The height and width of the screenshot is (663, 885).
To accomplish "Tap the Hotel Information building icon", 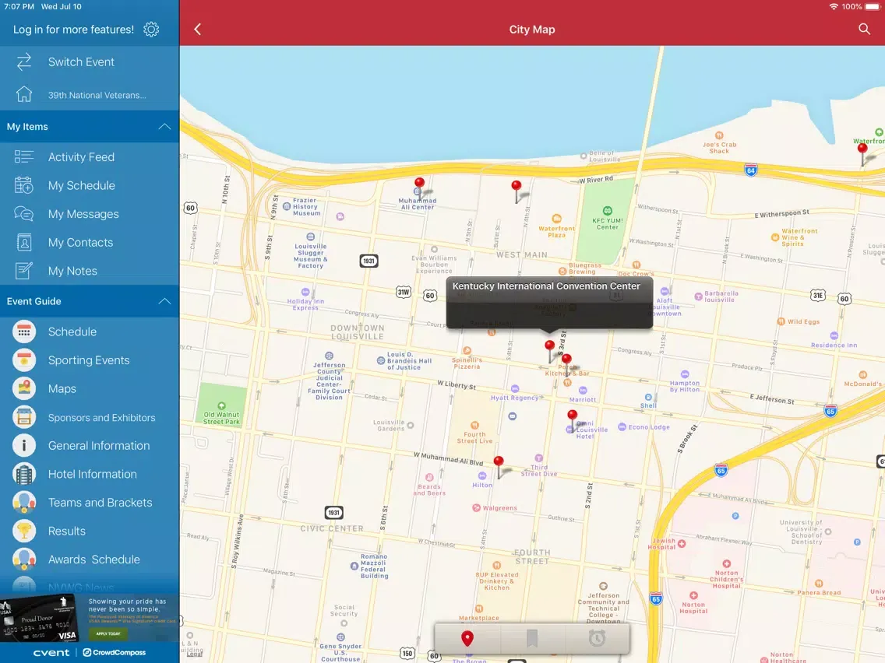I will coord(23,474).
